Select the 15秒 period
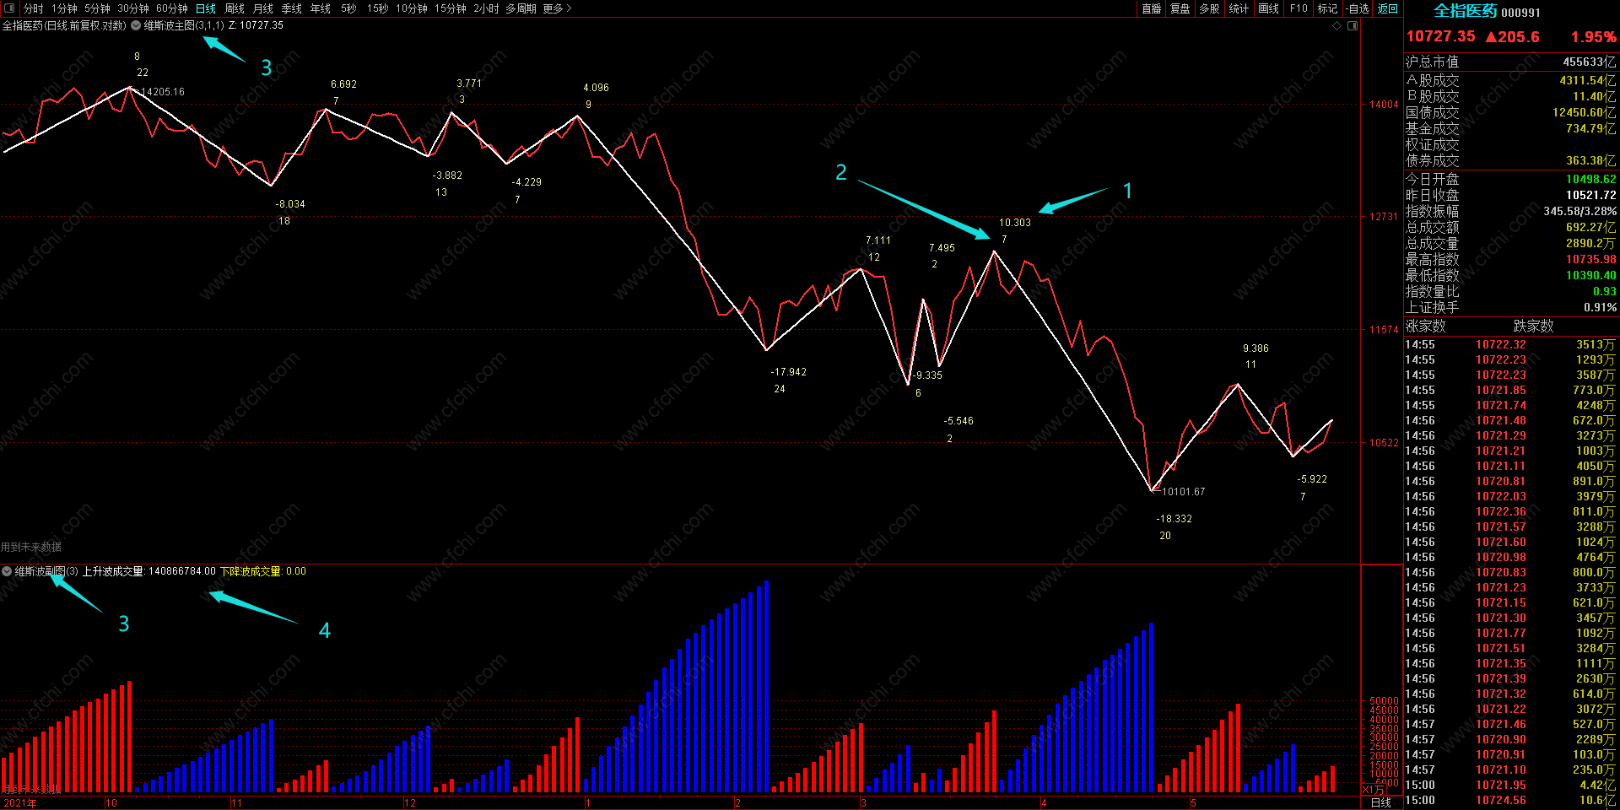This screenshot has width=1620, height=810. (x=378, y=8)
